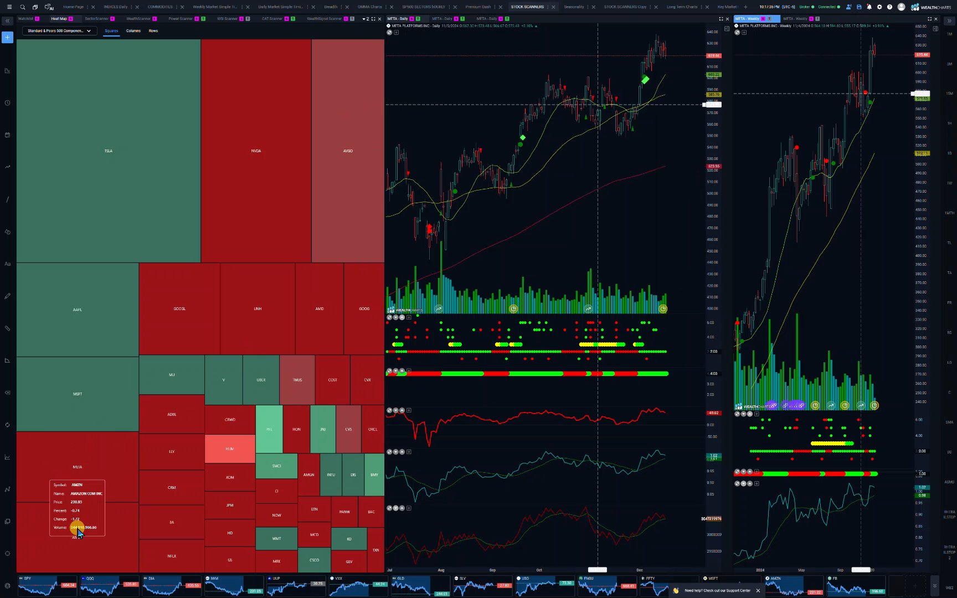
Task: Open the hamburger main menu
Action: [9, 7]
